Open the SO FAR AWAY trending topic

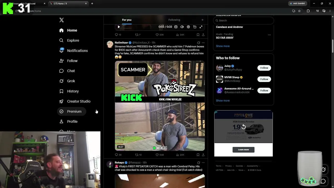225,38
